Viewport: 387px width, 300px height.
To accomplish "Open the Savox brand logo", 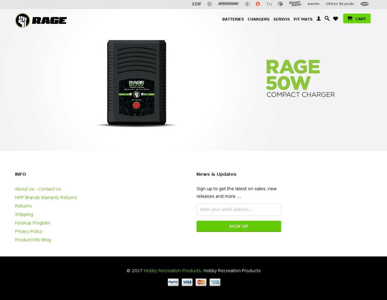I will point(313,4).
